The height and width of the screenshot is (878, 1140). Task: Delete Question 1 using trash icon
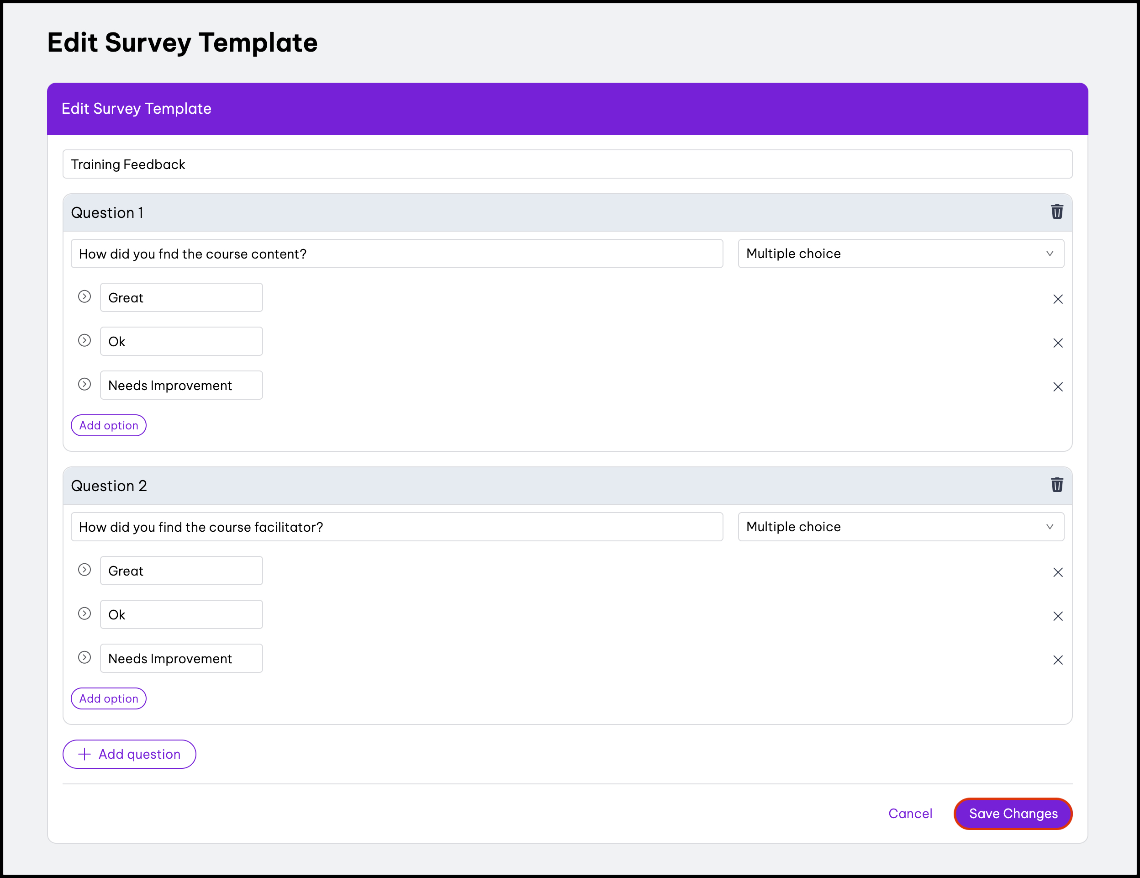coord(1056,212)
